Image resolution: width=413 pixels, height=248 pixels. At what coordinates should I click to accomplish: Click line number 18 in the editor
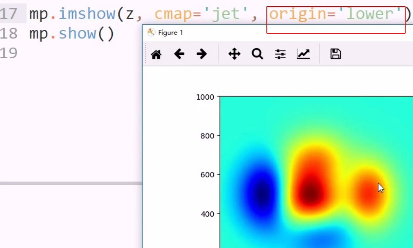point(9,34)
